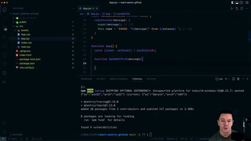Maximize panel size with the caret icon
251x141 pixels.
pyautogui.click(x=243, y=79)
